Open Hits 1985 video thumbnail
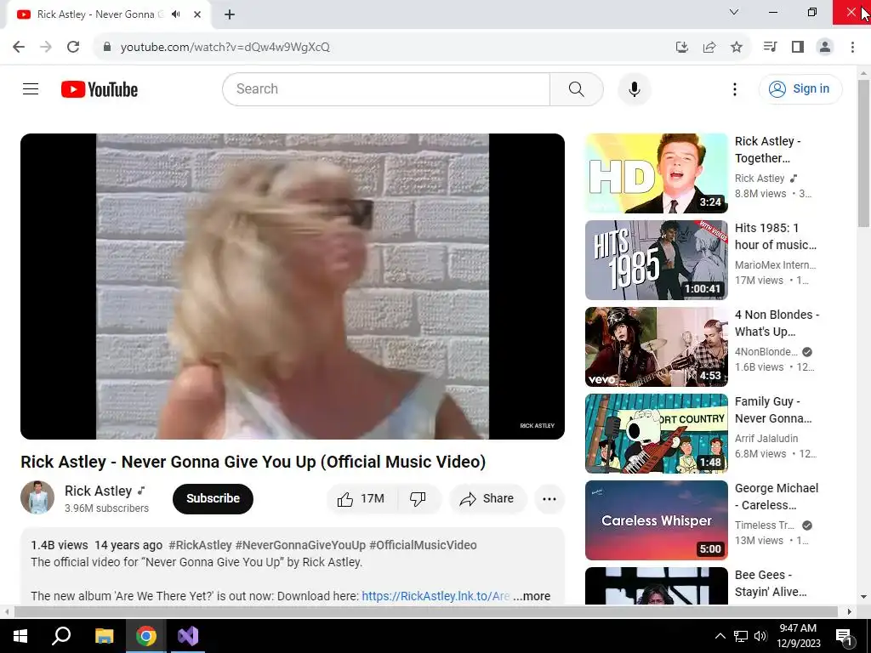The image size is (871, 653). point(656,260)
